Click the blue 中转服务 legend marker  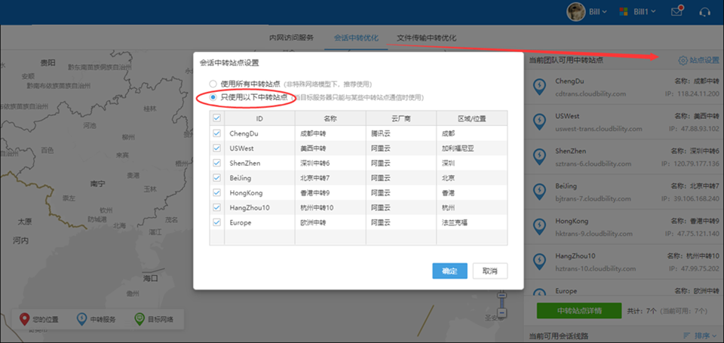81,320
